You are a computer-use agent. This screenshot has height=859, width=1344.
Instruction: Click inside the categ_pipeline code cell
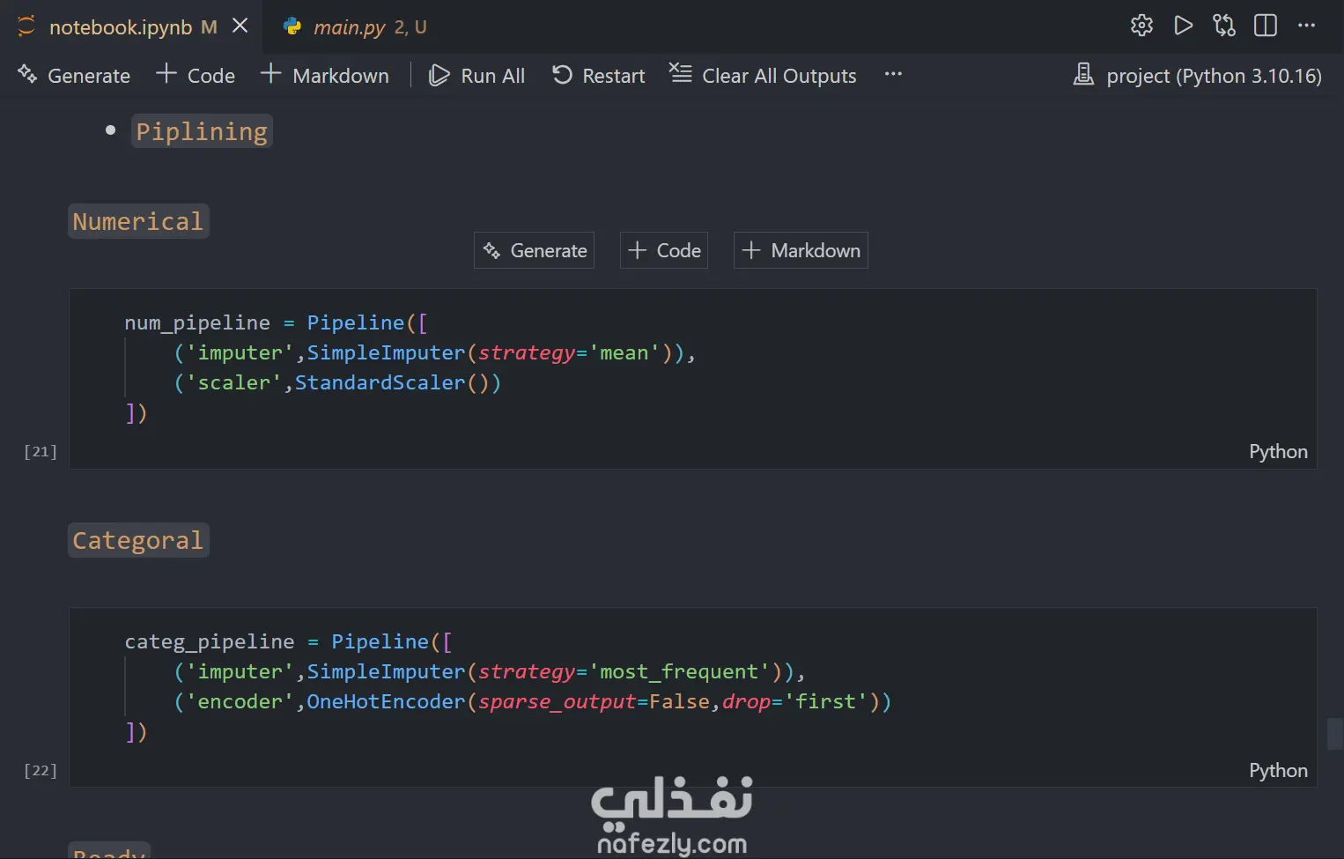693,698
